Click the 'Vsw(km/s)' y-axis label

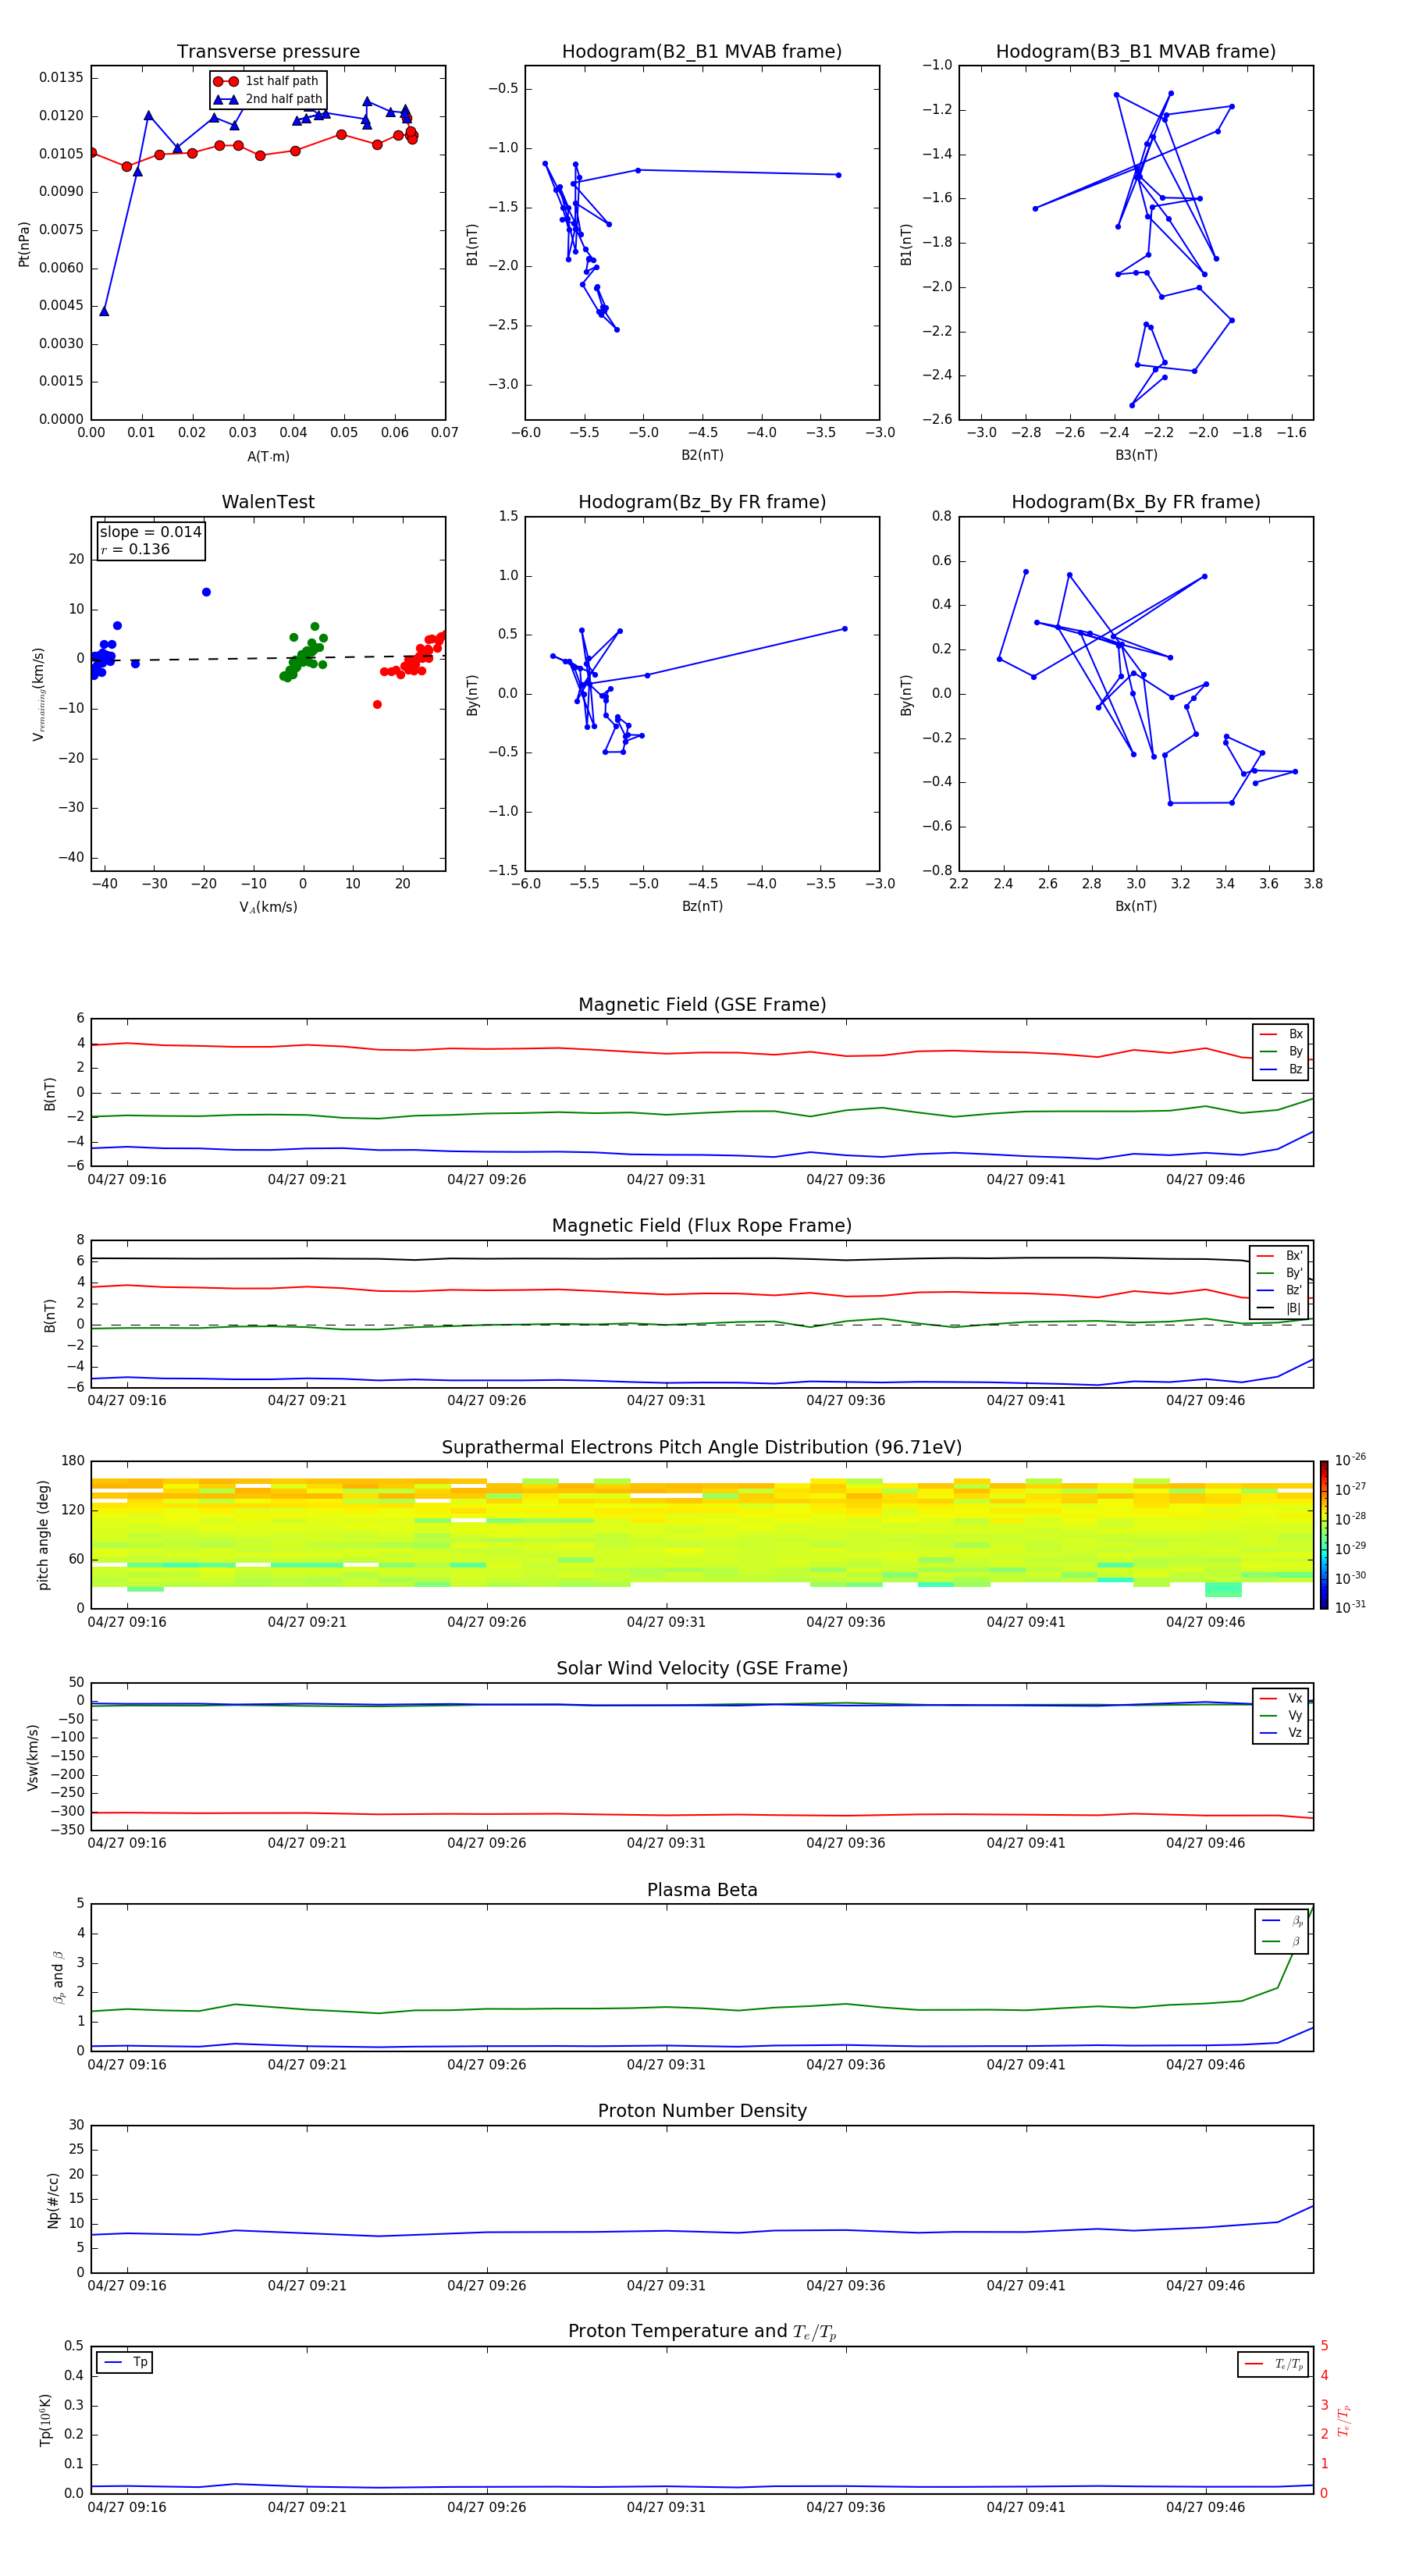(32, 1756)
